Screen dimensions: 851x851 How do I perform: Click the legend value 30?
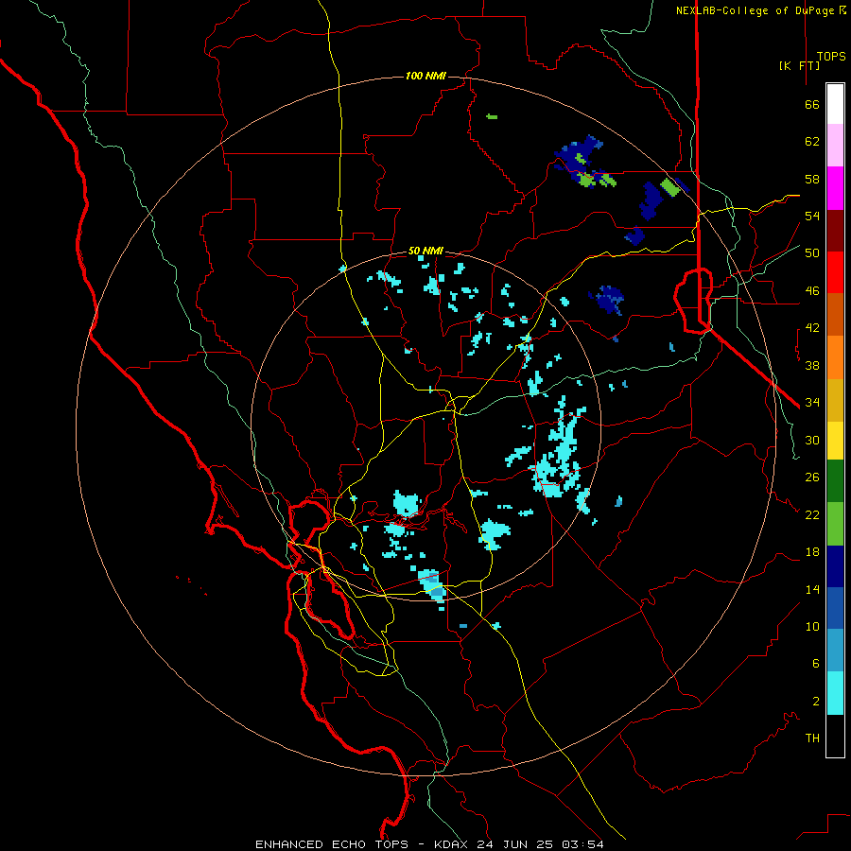coord(812,440)
